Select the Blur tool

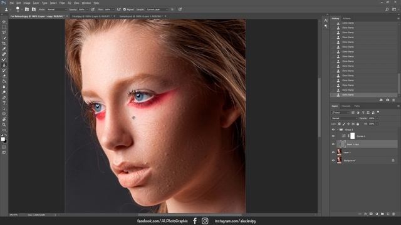tap(4, 87)
